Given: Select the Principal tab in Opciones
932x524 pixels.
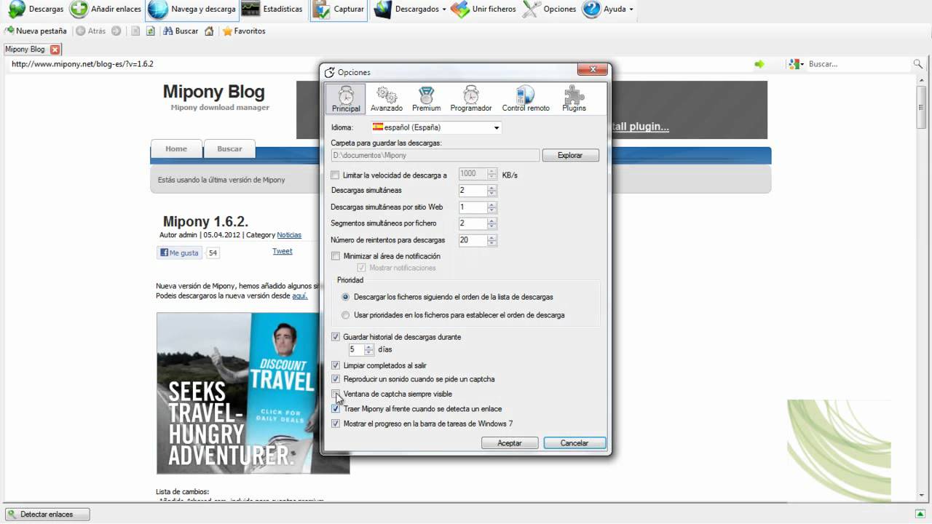Looking at the screenshot, I should (346, 99).
